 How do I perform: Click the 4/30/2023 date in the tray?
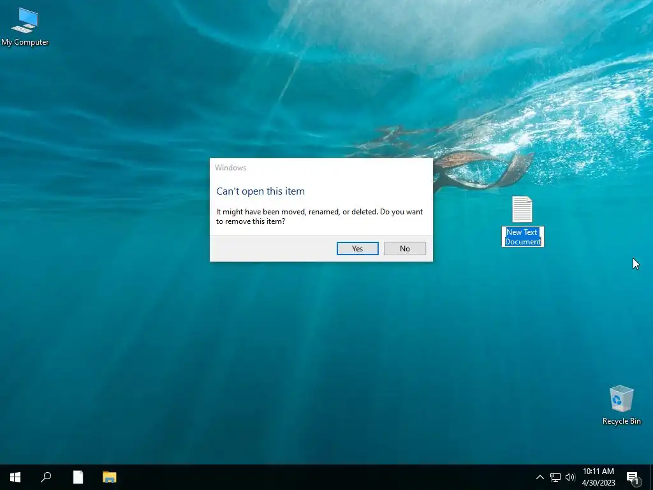(x=598, y=483)
